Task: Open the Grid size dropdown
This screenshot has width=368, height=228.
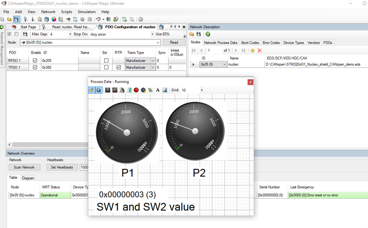Action: pos(202,90)
